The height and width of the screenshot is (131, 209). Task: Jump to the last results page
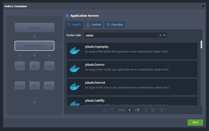(153, 110)
